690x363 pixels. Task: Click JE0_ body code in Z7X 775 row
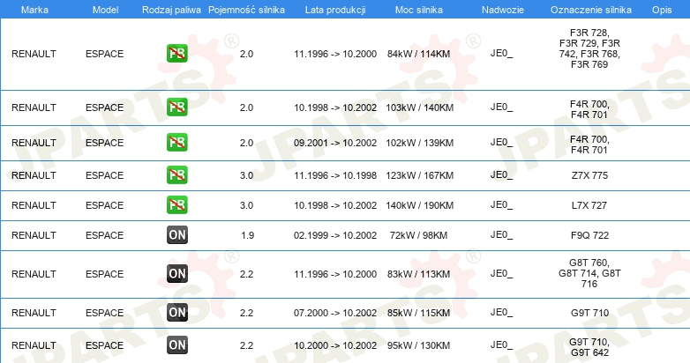point(501,175)
